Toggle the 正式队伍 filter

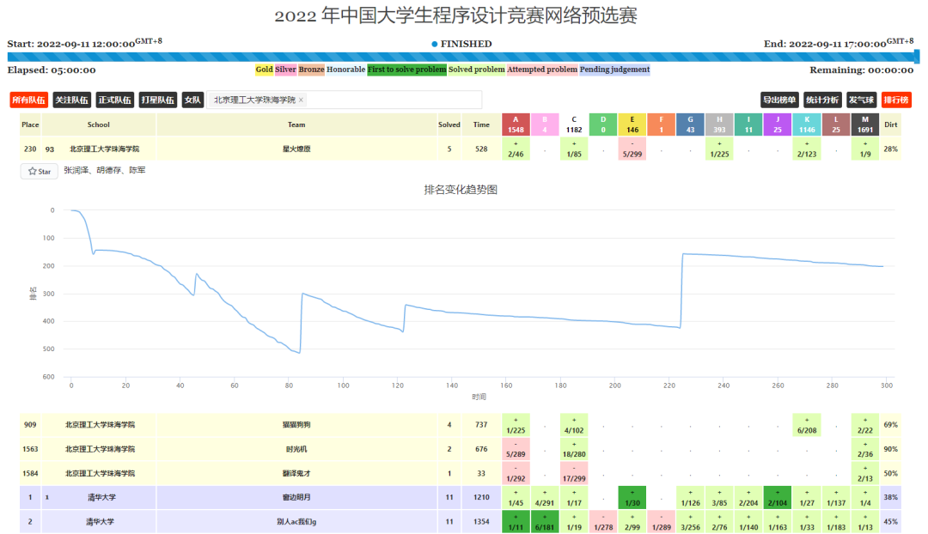[115, 100]
